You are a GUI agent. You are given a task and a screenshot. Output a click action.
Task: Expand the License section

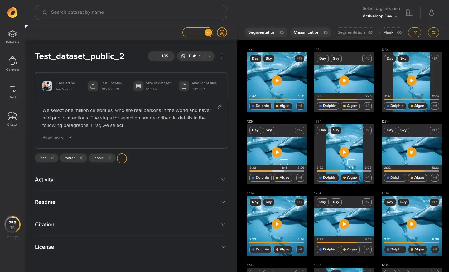tap(223, 247)
